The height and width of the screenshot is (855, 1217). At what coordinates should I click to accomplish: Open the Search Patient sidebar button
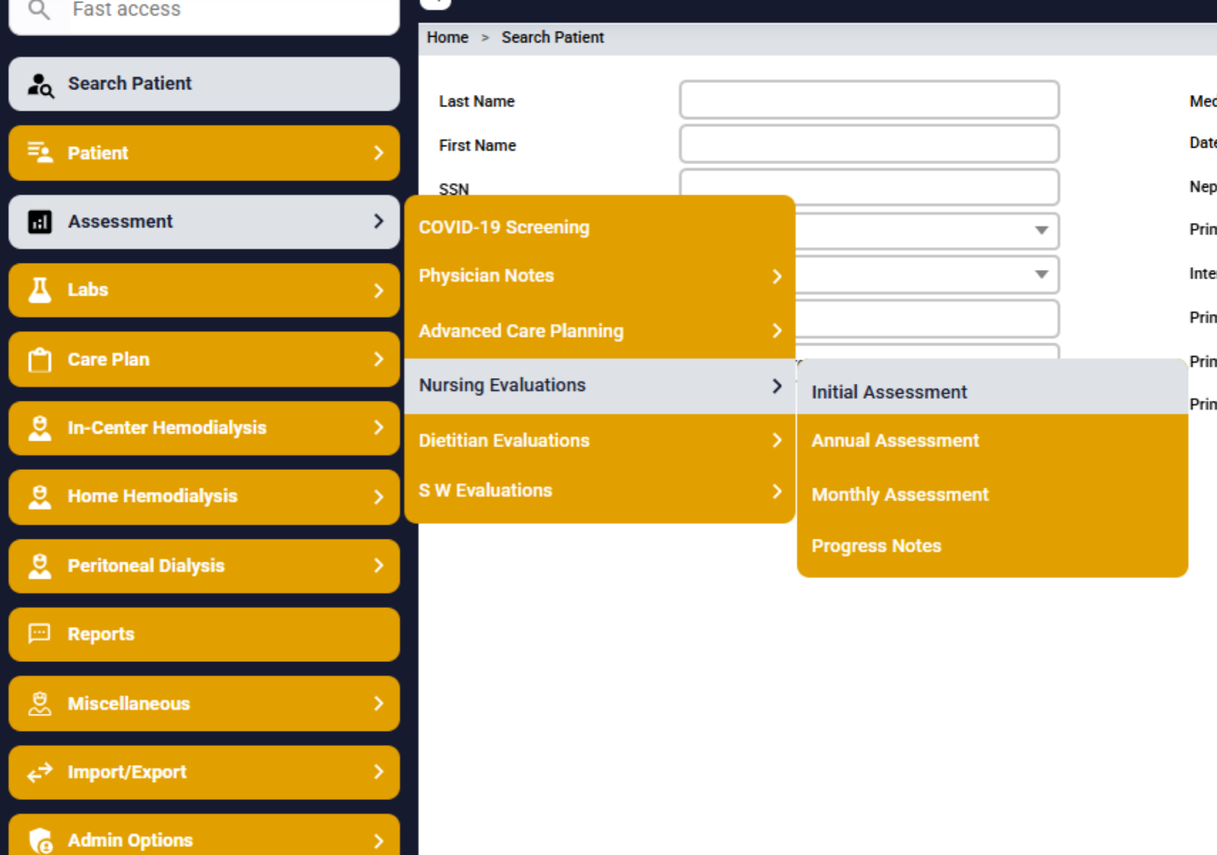click(x=204, y=84)
